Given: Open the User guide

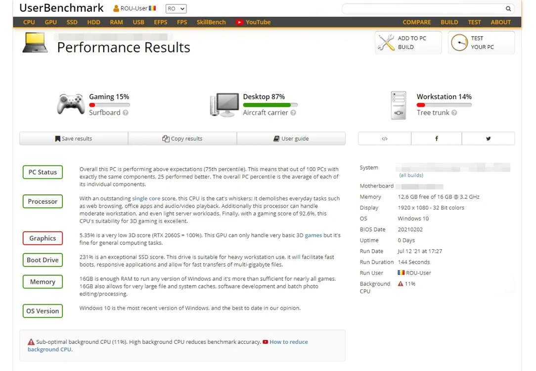Looking at the screenshot, I should [291, 139].
